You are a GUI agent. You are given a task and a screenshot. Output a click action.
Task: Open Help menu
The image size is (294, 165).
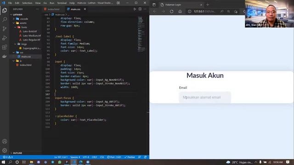[72, 3]
